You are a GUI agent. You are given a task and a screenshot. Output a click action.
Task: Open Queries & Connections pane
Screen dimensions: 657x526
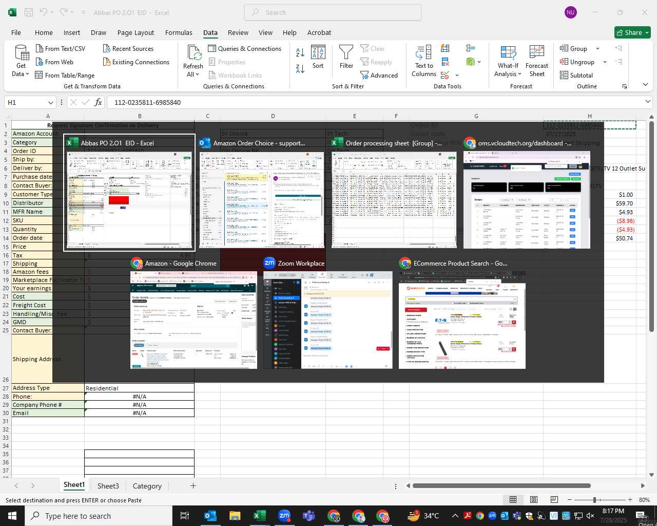coord(244,48)
